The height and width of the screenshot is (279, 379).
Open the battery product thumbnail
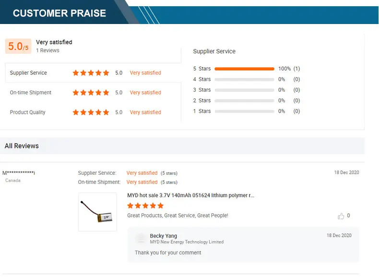coord(97,212)
